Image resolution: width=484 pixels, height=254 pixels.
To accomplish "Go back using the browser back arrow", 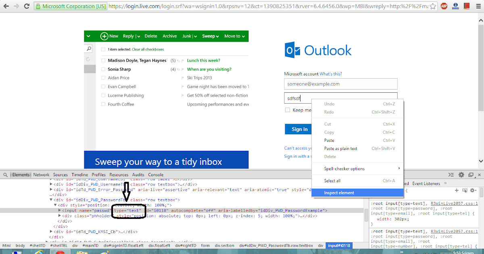I will 6,6.
